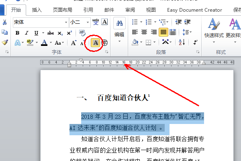Viewport: 241px width, 161px height.
Task: Toggle Character Shading button
Action: pos(96,43)
